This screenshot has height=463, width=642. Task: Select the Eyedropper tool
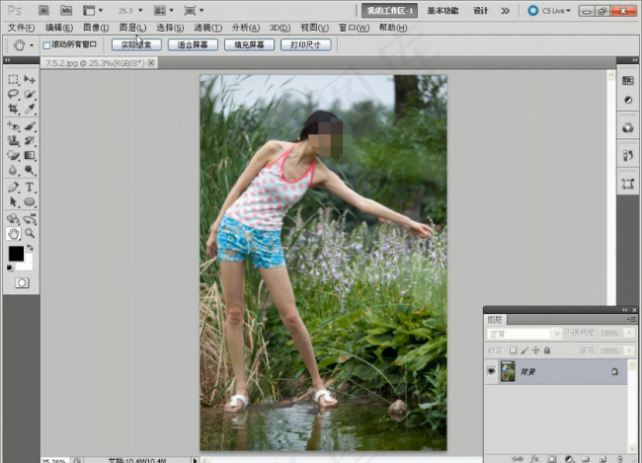30,109
